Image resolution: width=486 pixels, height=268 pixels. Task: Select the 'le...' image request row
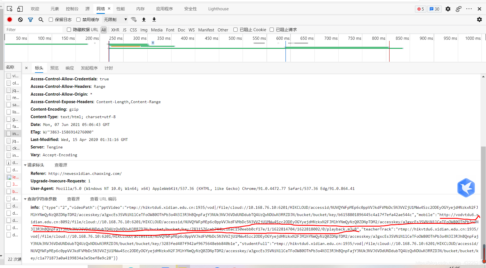pos(13,177)
